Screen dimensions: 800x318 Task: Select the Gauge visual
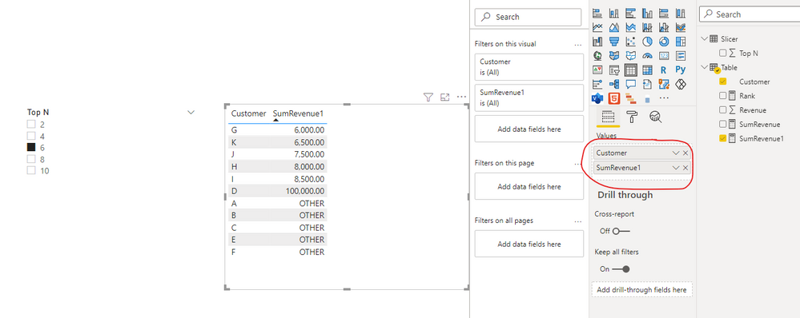(x=648, y=56)
